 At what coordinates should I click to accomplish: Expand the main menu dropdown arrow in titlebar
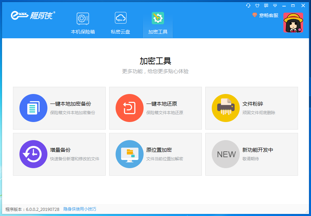(x=275, y=5)
